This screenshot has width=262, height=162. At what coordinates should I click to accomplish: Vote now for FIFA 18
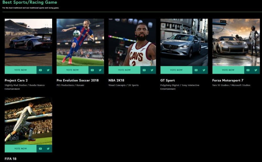(20, 148)
